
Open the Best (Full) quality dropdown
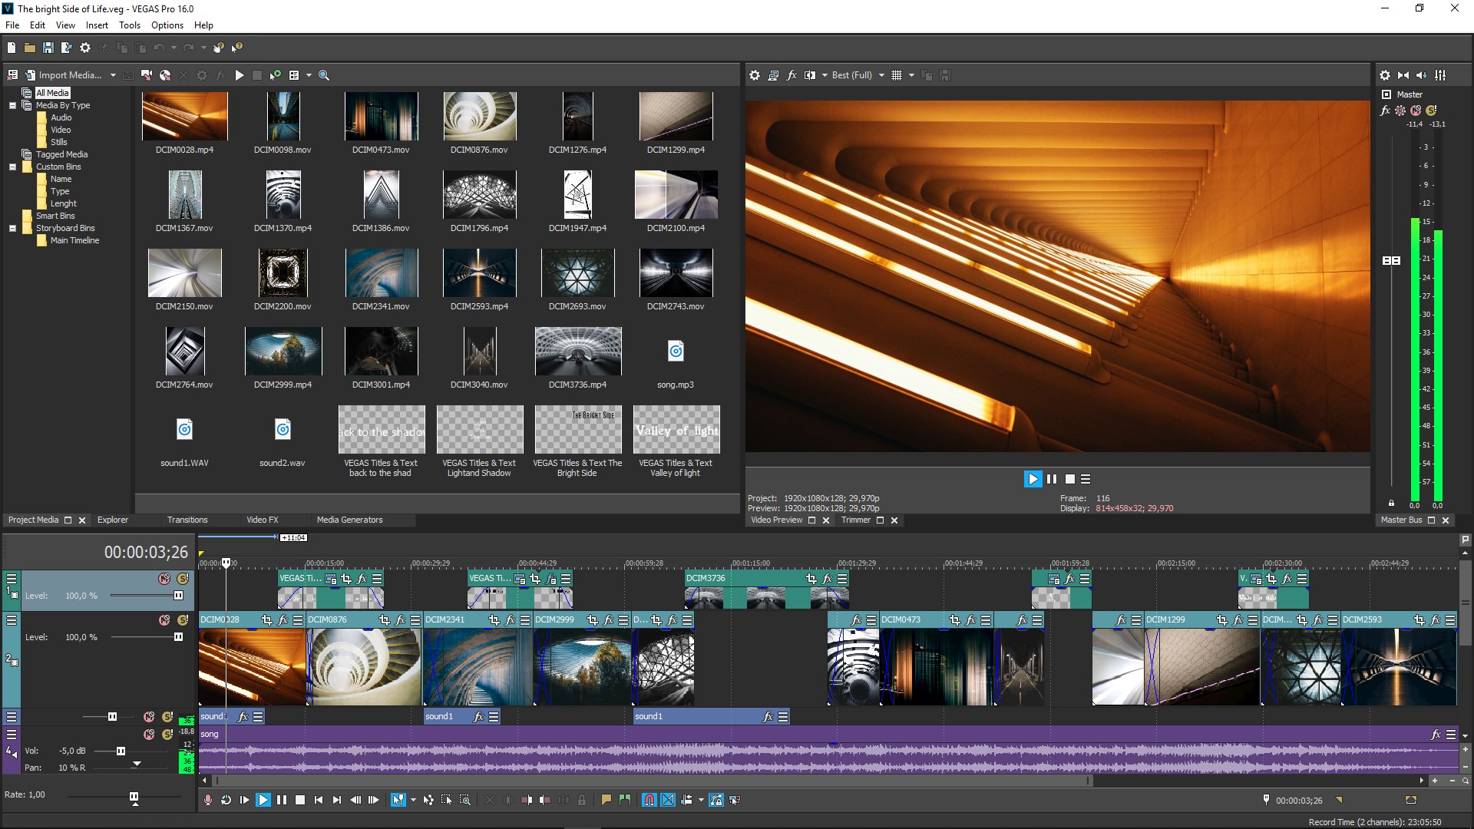click(881, 75)
